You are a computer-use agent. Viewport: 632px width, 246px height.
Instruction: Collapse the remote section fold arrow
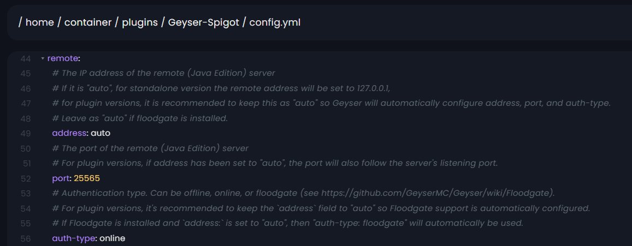pyautogui.click(x=43, y=58)
